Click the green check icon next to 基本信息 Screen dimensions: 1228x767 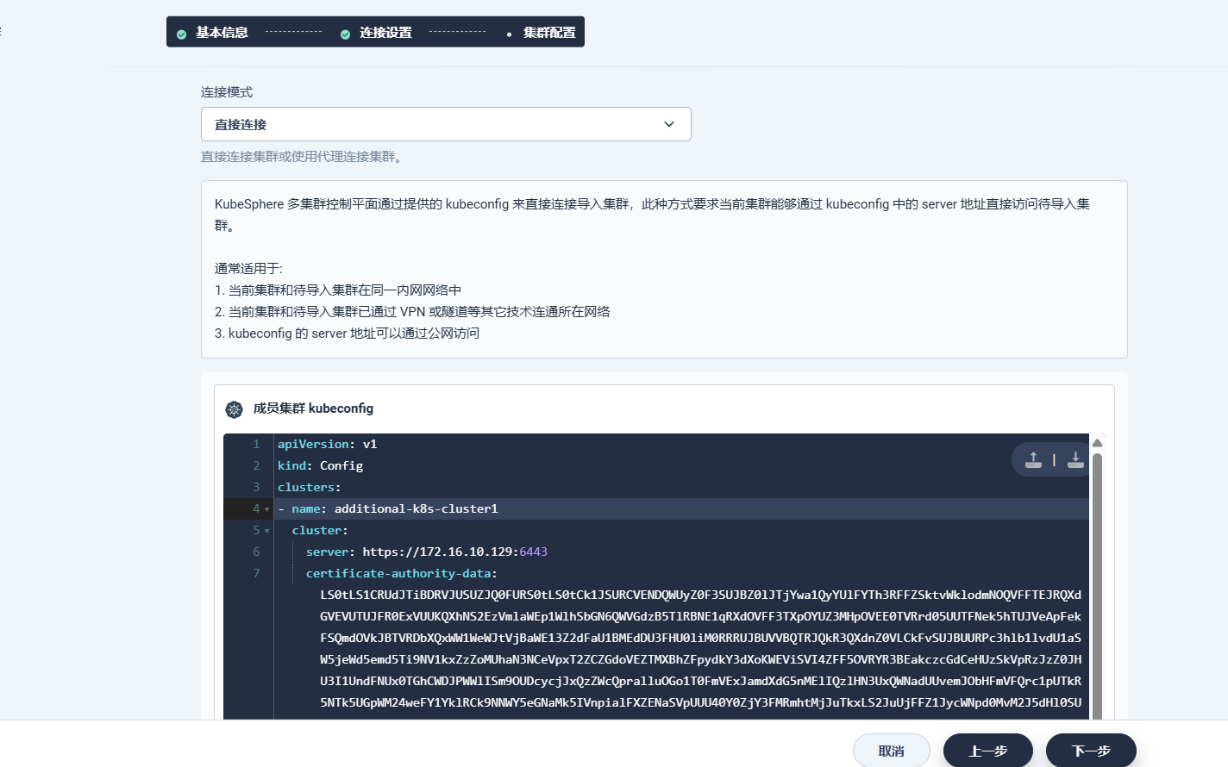click(x=181, y=34)
